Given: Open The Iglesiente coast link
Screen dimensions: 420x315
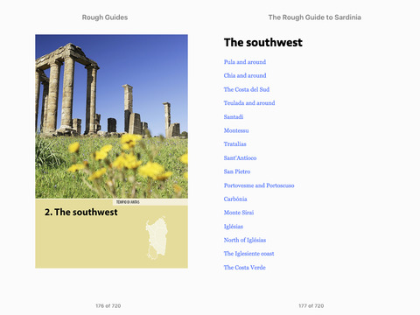Looking at the screenshot, I should [x=248, y=254].
